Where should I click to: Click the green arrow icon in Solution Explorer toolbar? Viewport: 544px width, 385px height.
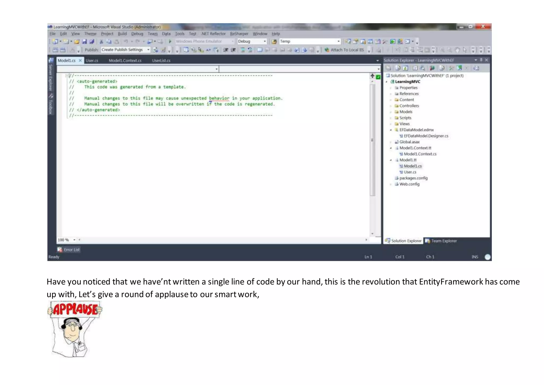(459, 68)
